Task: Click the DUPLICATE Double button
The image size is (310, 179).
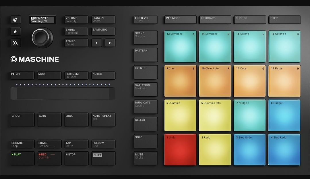Action: (x=146, y=107)
